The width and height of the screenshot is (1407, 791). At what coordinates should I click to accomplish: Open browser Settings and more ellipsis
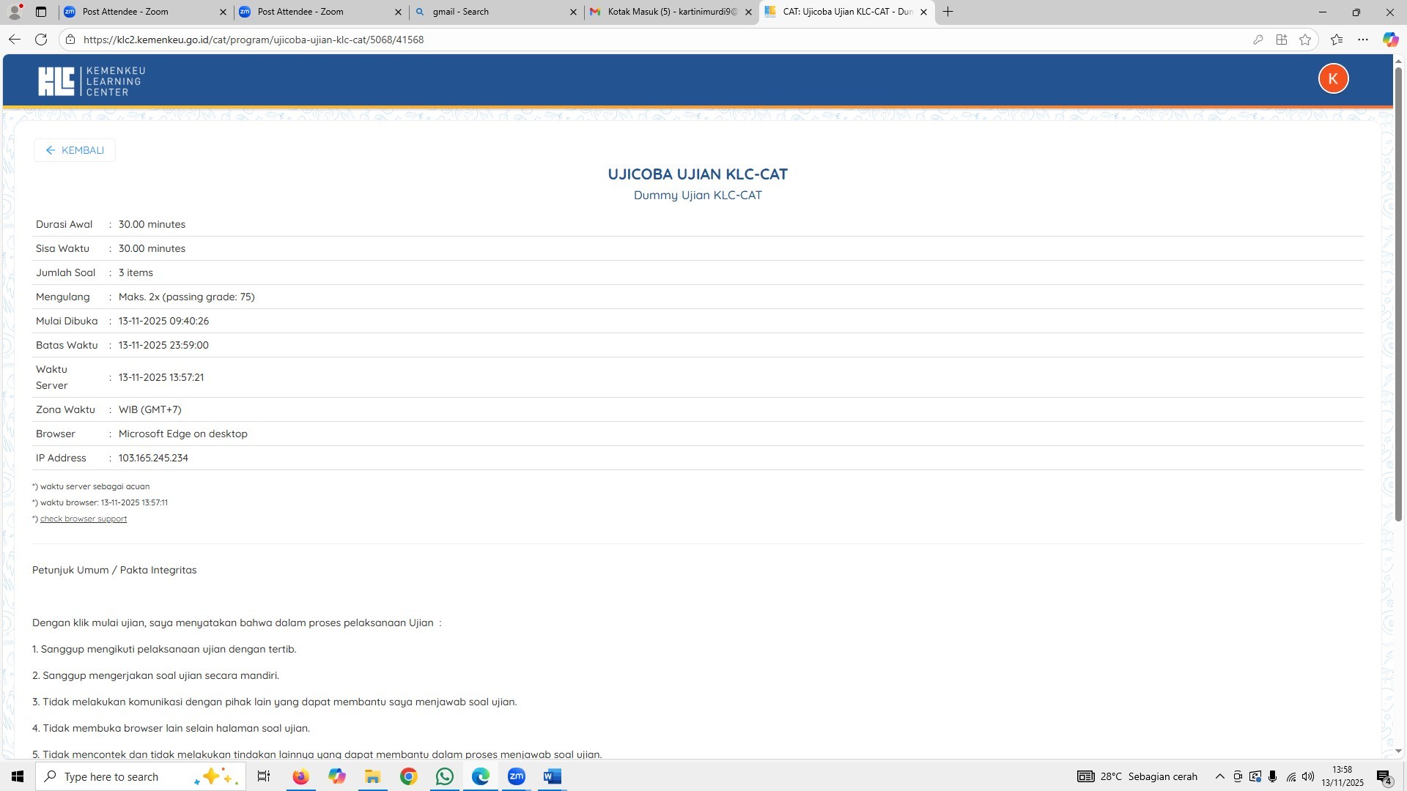[1363, 40]
